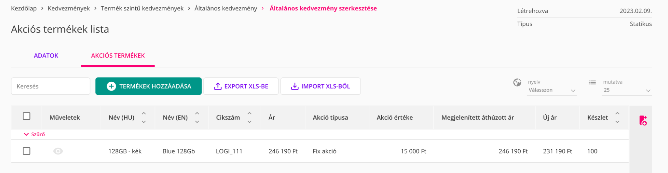Toggle the select-all header checkbox
The width and height of the screenshot is (668, 173).
[x=27, y=116]
